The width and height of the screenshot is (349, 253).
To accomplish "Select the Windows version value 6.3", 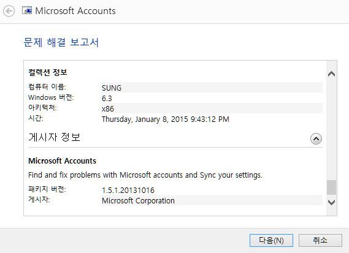I will pyautogui.click(x=107, y=98).
